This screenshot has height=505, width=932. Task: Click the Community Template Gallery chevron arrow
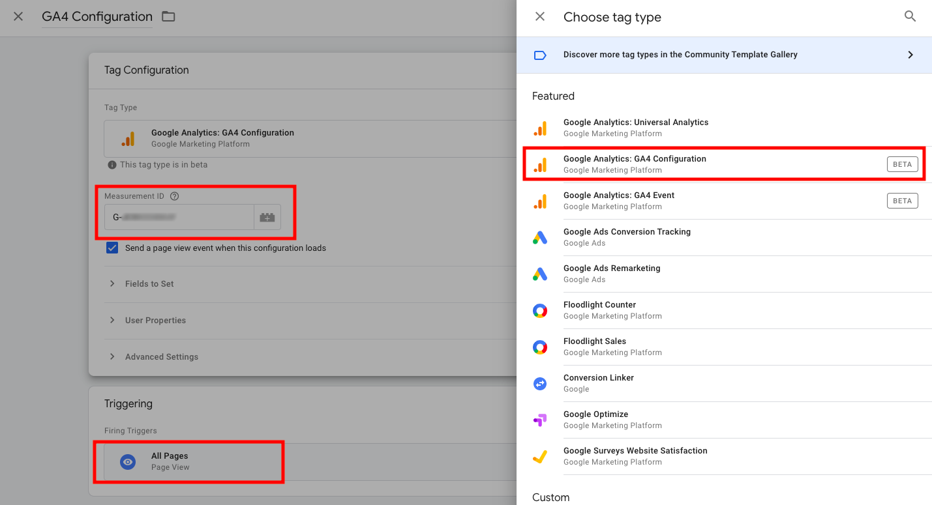pos(910,55)
